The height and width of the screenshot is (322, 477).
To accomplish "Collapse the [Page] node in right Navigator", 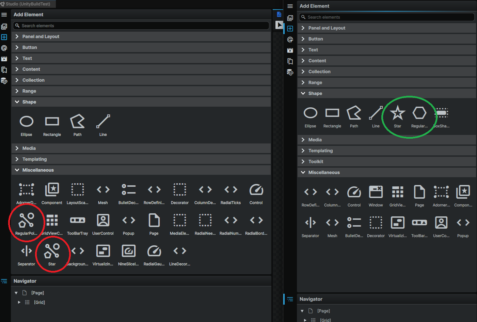I will (302, 311).
